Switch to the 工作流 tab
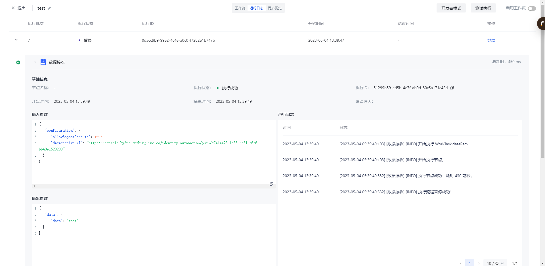 point(240,8)
